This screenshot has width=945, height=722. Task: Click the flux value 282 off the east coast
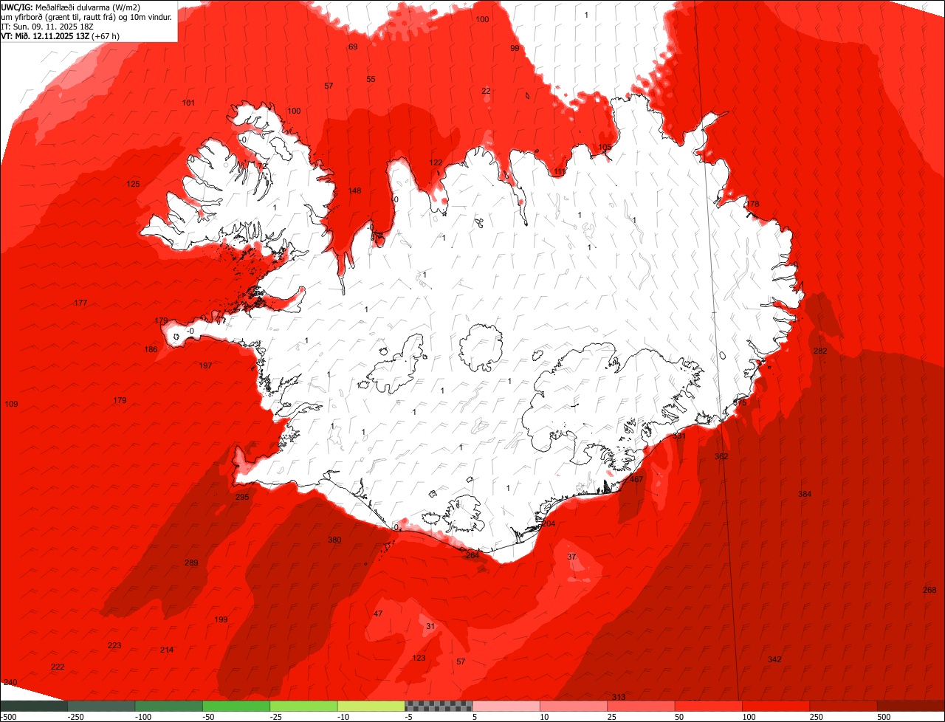click(820, 351)
